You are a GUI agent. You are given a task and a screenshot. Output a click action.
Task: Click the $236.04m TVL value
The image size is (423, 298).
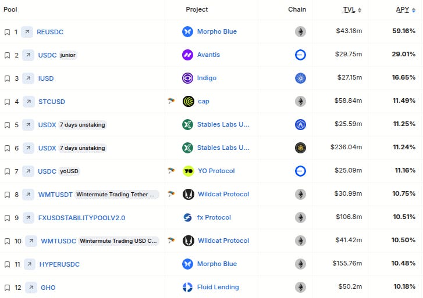pos(346,147)
